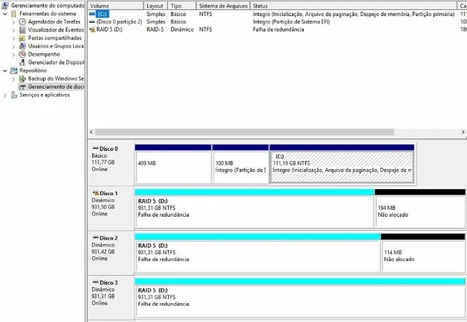Collapse the Ferramentas do sistema node
467x322 pixels.
(5, 13)
